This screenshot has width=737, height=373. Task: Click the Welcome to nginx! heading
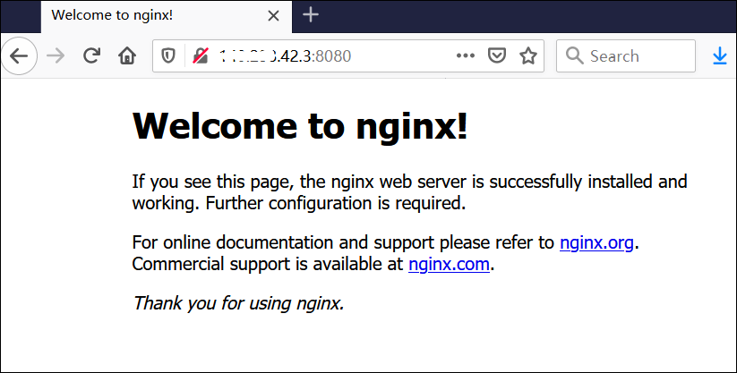pos(300,125)
